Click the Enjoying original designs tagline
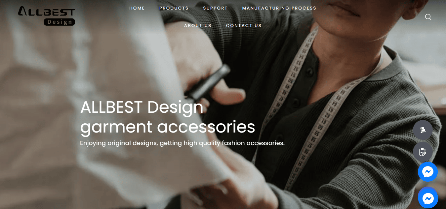Image resolution: width=446 pixels, height=209 pixels. (182, 143)
